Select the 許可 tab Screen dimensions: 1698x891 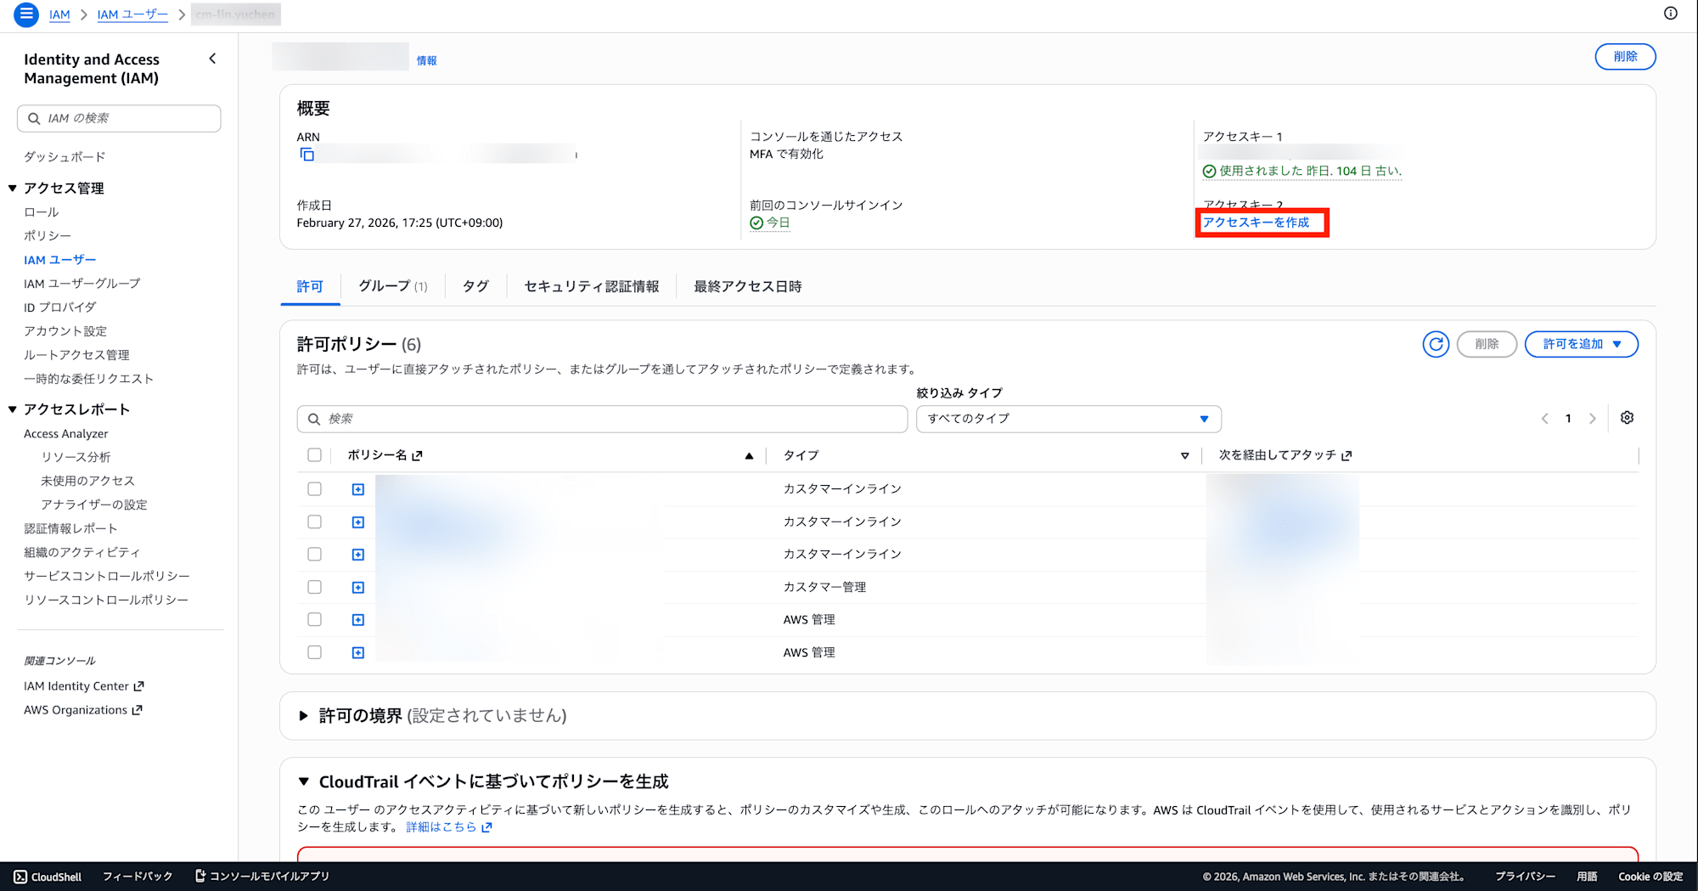(x=310, y=286)
